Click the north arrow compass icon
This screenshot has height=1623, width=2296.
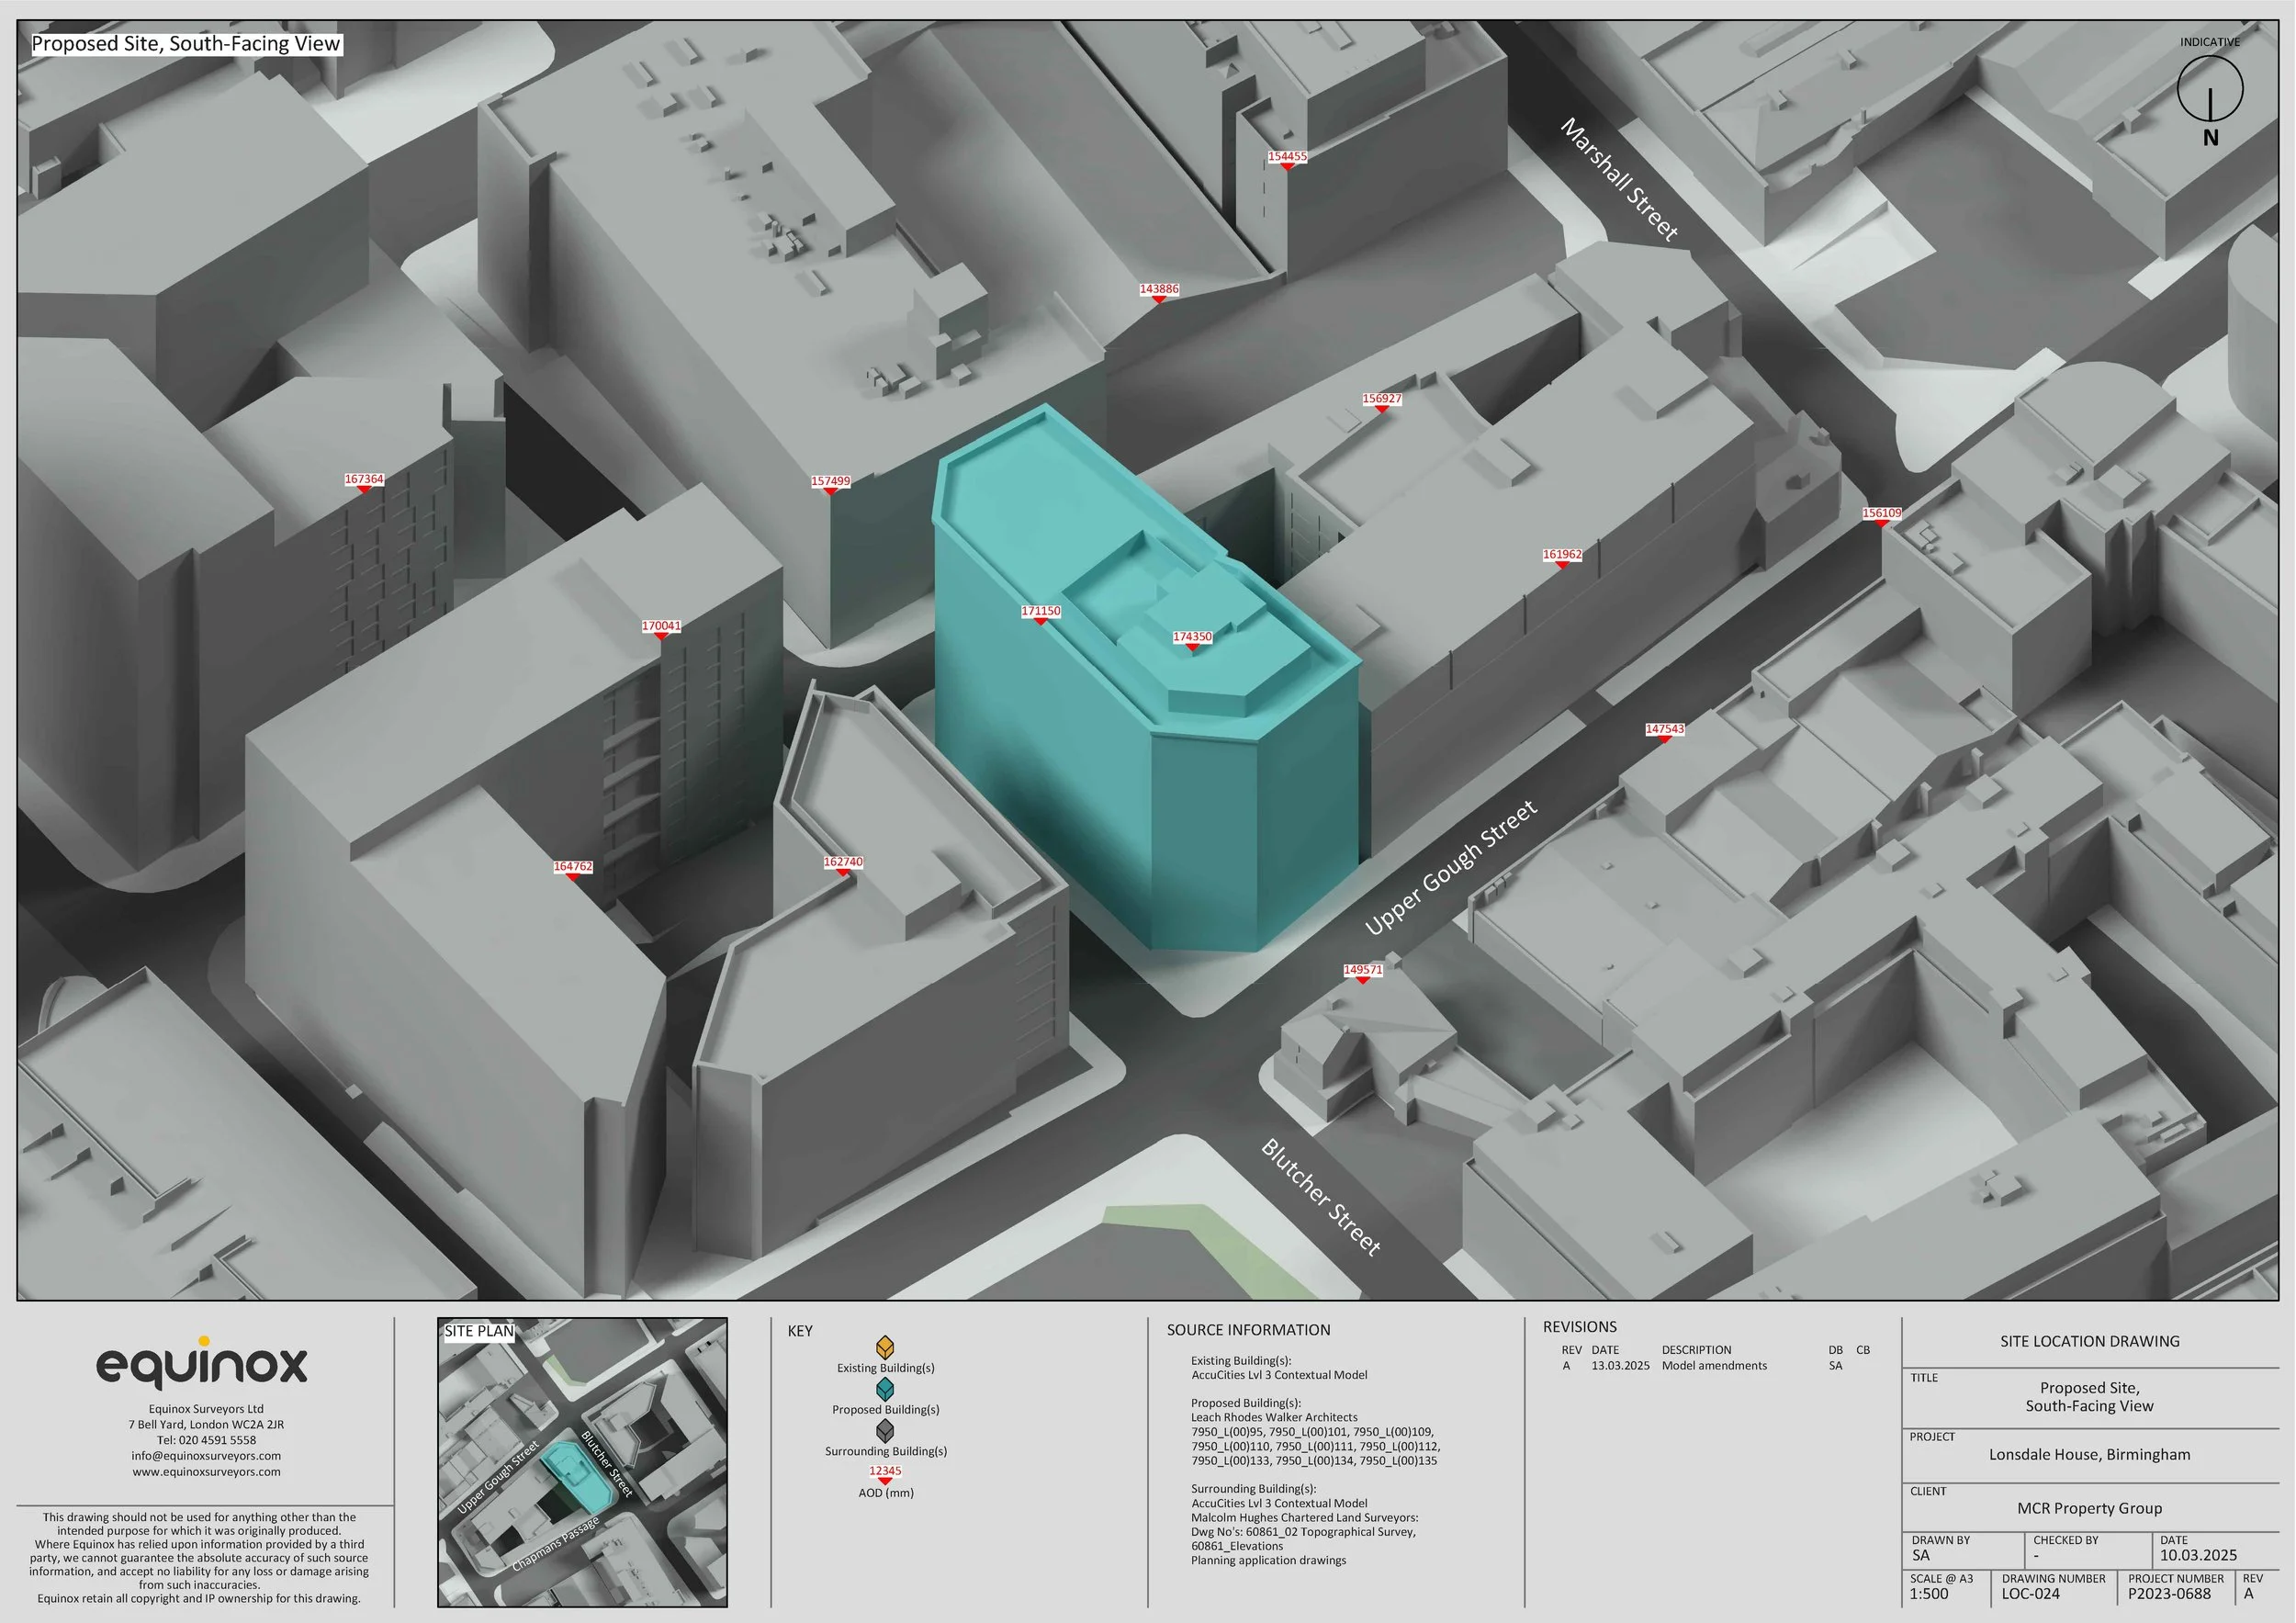[2210, 90]
